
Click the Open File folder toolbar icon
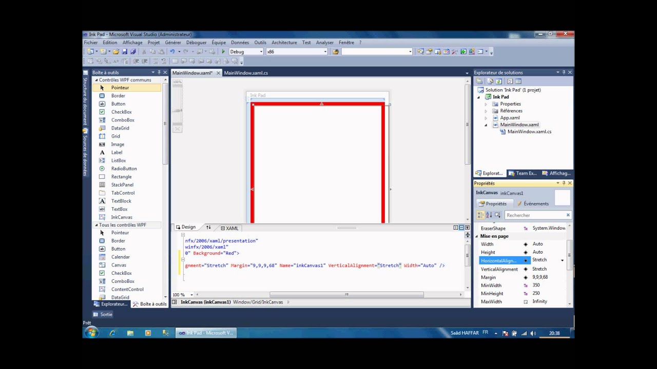point(116,52)
